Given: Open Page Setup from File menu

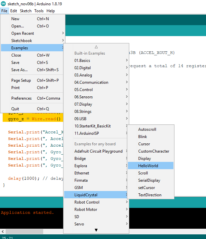Looking at the screenshot, I should [x=32, y=80].
